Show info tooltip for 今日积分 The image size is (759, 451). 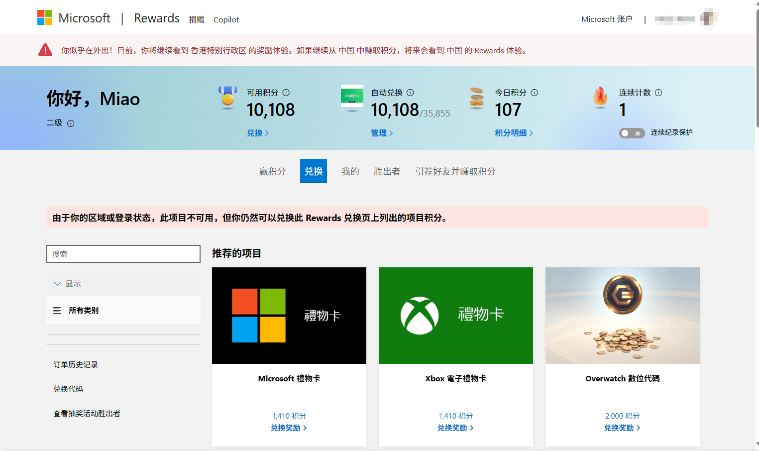coord(534,93)
